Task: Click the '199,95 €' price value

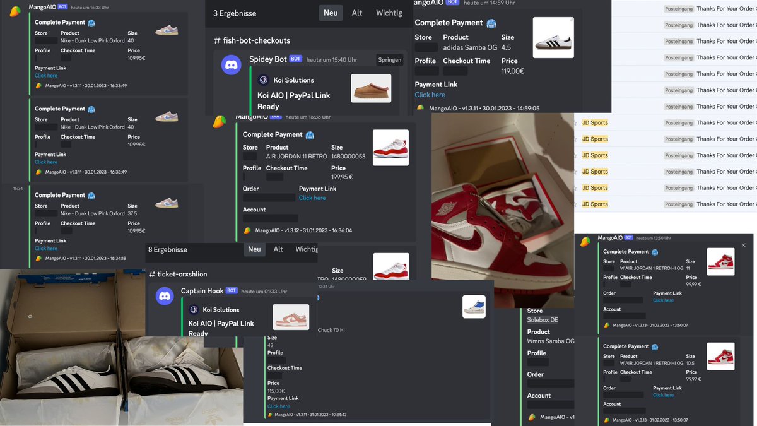Action: (342, 177)
